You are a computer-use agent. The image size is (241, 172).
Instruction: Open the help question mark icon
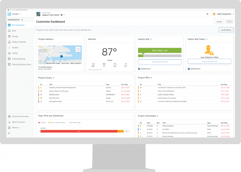pos(207,14)
